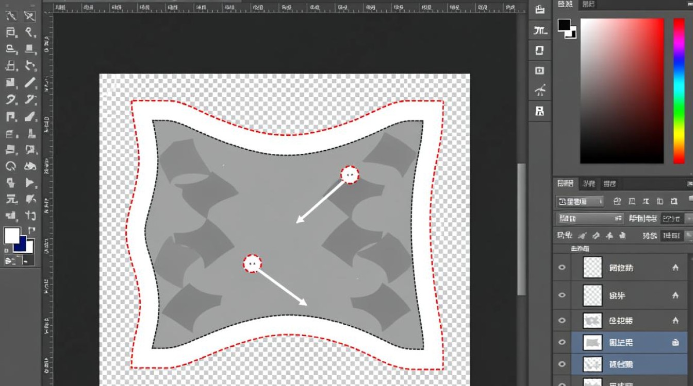
Task: Open the layer kind filter dropdown
Action: pyautogui.click(x=580, y=201)
